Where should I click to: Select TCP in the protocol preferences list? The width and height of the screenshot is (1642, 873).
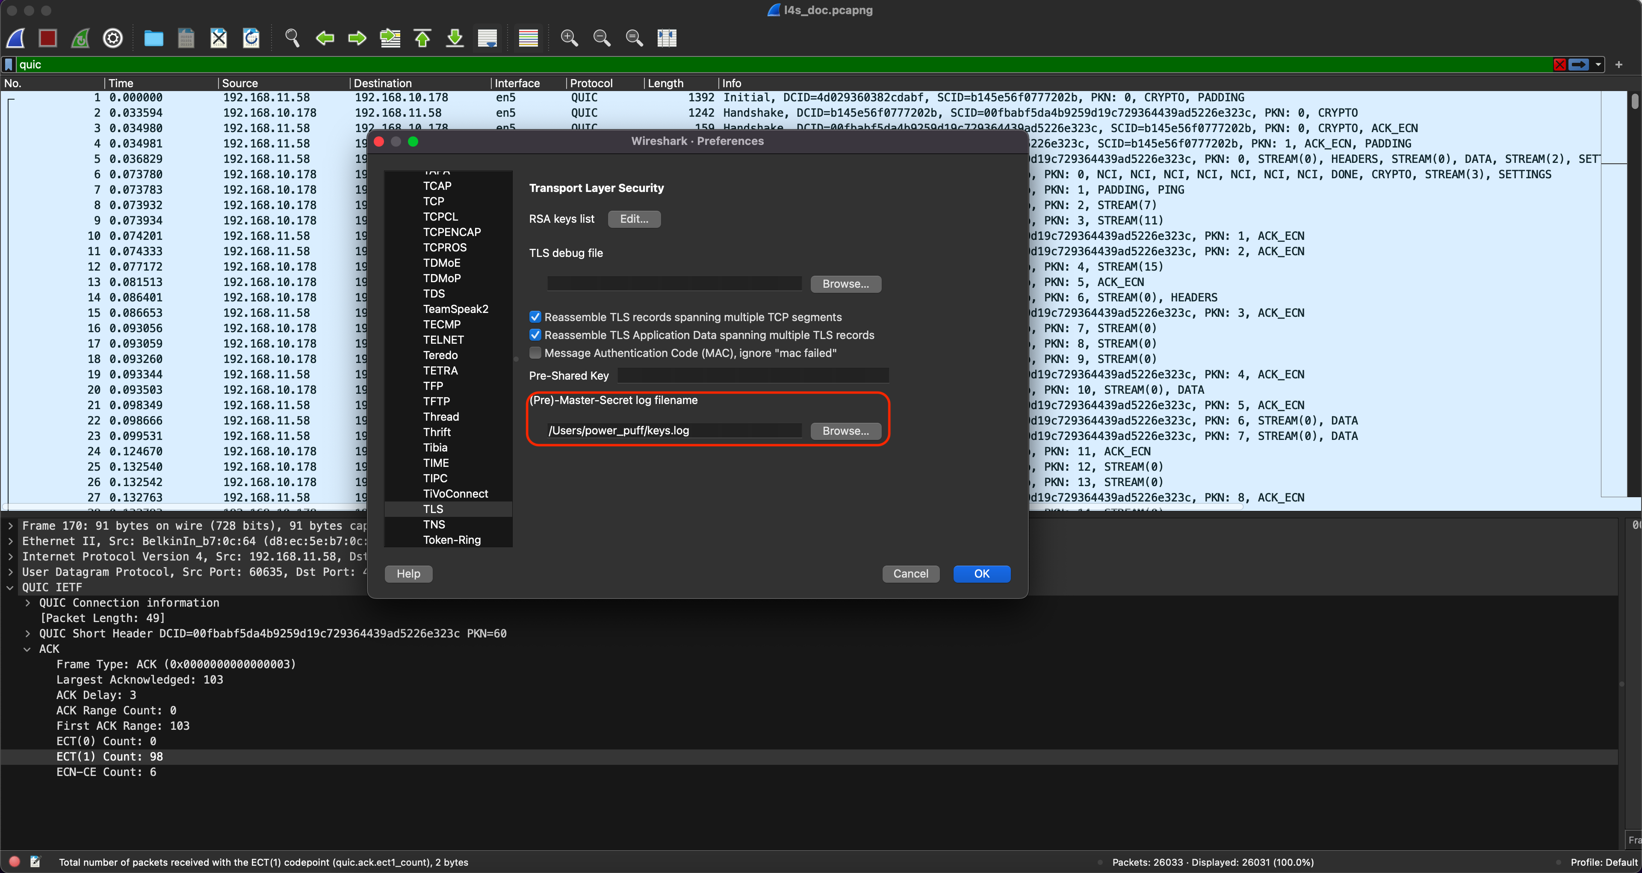coord(434,201)
